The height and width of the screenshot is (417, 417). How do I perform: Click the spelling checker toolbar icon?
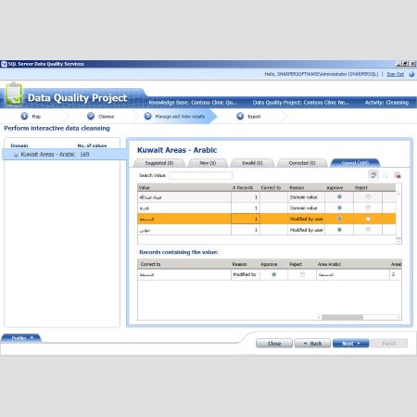tap(373, 175)
